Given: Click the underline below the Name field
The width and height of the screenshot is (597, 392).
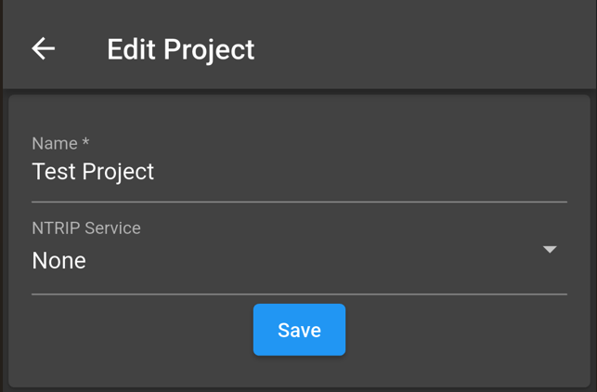Looking at the screenshot, I should (299, 202).
